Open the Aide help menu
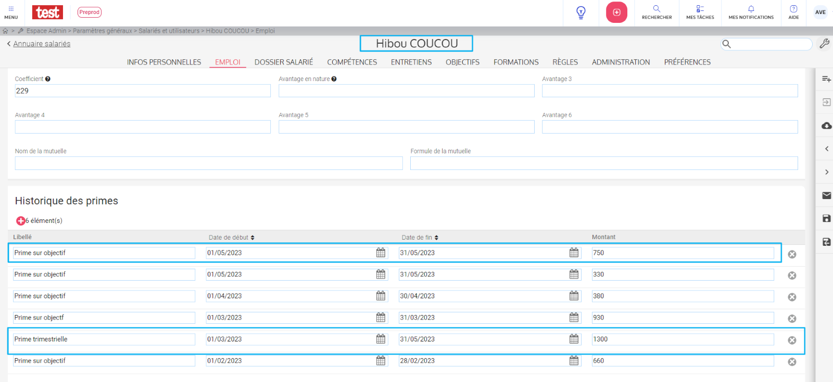Viewport: 833px width, 382px height. tap(793, 12)
